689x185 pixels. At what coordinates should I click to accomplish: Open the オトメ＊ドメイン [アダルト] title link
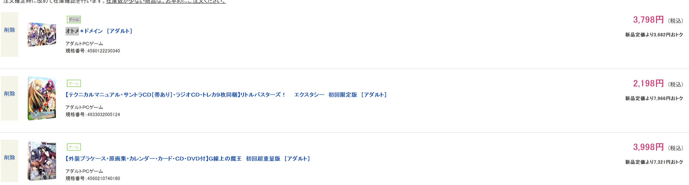(x=99, y=31)
